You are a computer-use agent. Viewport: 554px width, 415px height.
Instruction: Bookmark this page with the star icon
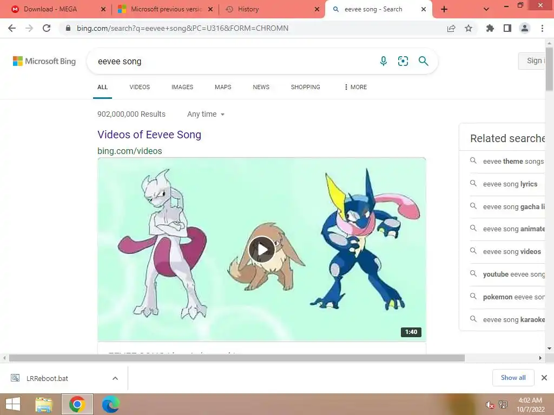click(x=469, y=28)
